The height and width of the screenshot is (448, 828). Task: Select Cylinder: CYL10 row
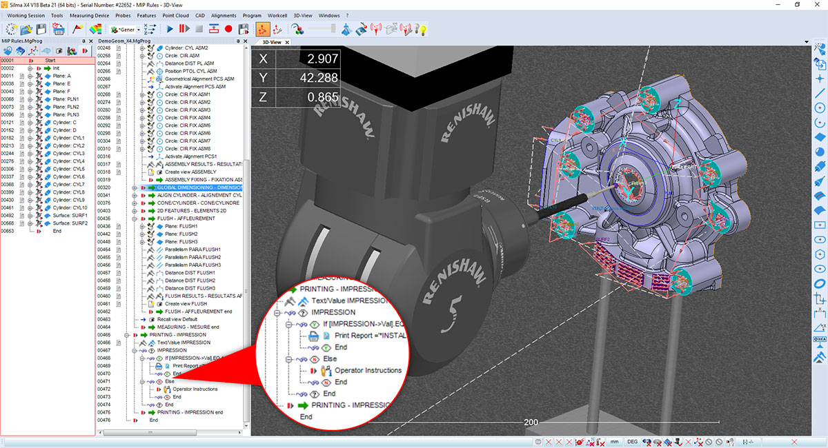70,207
